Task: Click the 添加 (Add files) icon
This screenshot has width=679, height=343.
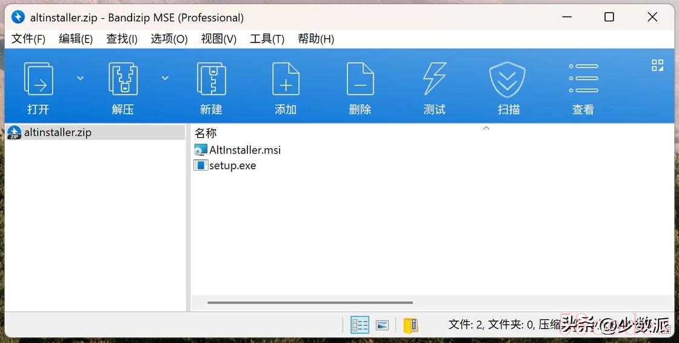Action: tap(286, 80)
